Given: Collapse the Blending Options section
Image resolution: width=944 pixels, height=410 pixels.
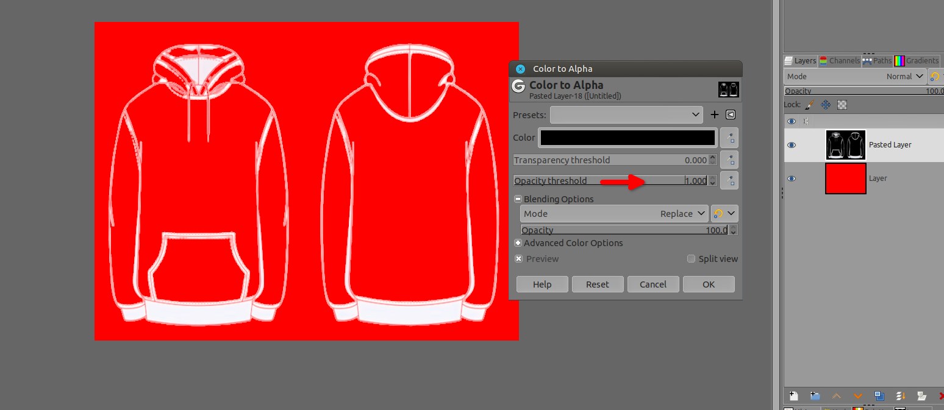Looking at the screenshot, I should pyautogui.click(x=518, y=199).
